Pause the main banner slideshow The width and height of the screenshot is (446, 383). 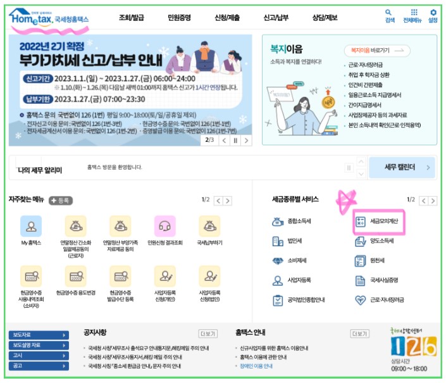pos(235,141)
